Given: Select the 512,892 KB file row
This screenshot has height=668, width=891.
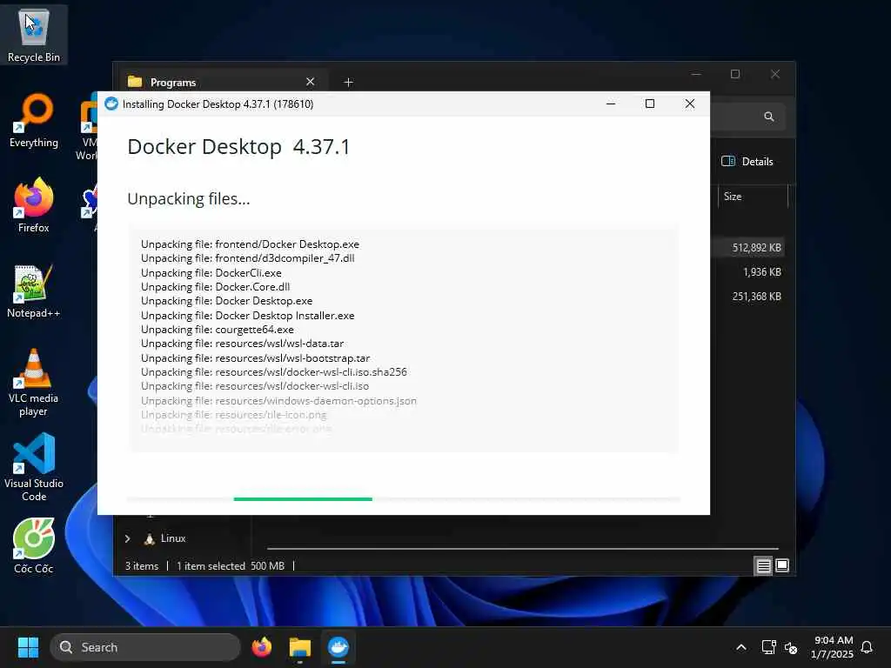Looking at the screenshot, I should [x=747, y=248].
